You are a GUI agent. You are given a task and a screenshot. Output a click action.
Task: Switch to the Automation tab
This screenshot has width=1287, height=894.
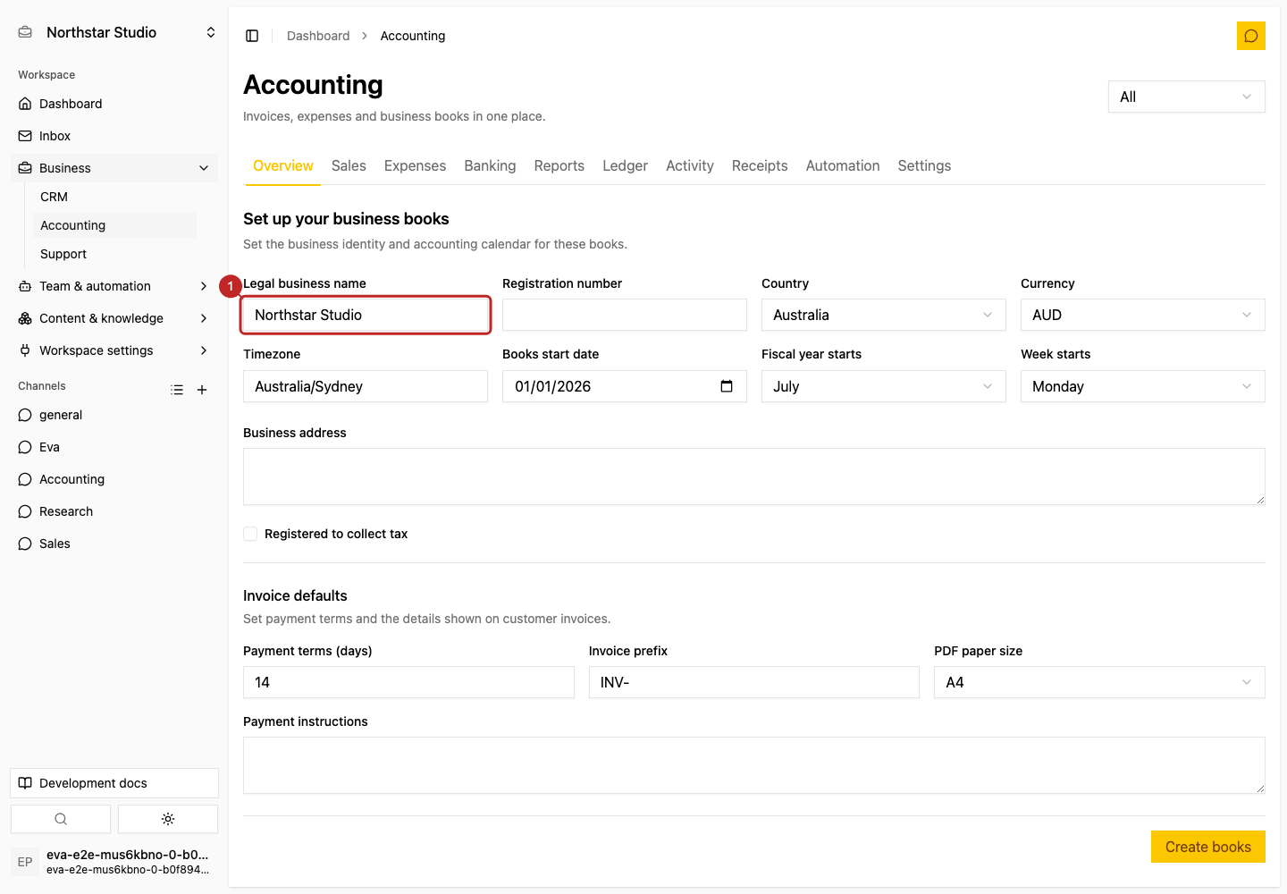click(x=843, y=165)
